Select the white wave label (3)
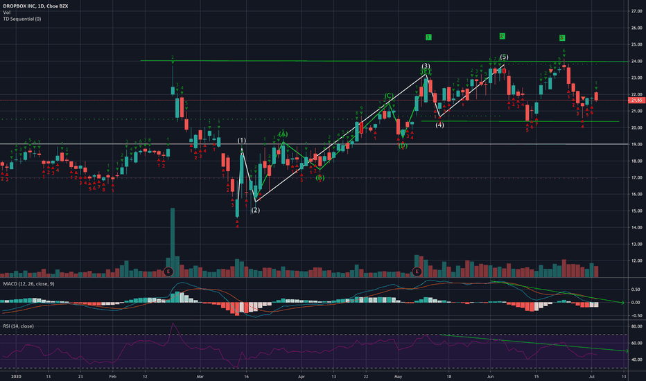The width and height of the screenshot is (646, 381). coord(426,66)
